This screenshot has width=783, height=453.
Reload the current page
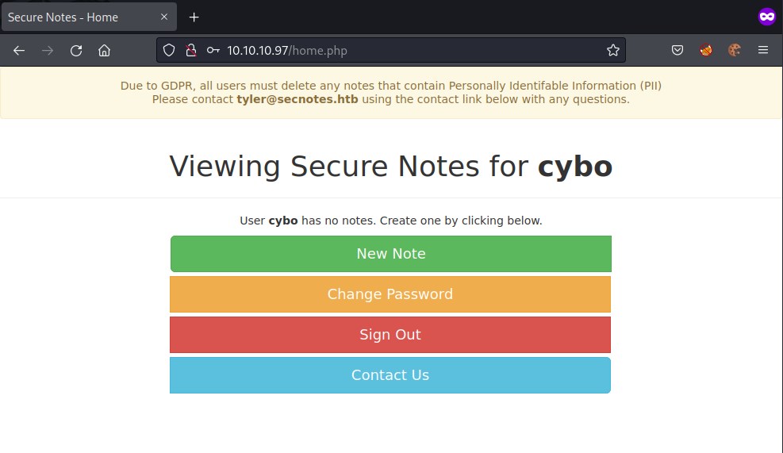[76, 50]
